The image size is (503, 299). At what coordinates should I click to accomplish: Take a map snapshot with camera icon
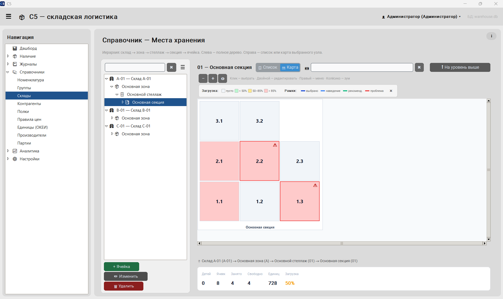pos(307,68)
